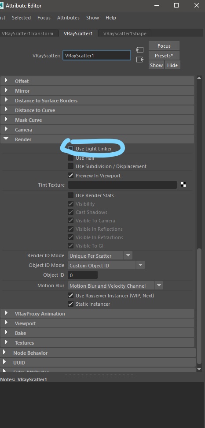Expand the Textures section
This screenshot has height=428, width=205.
coord(97,342)
